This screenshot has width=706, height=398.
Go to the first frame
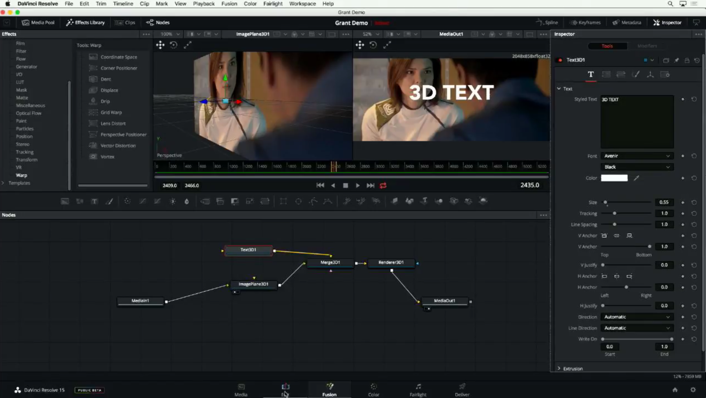320,185
